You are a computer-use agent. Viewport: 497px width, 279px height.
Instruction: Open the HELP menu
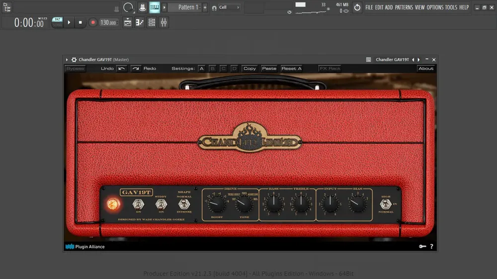tap(464, 7)
